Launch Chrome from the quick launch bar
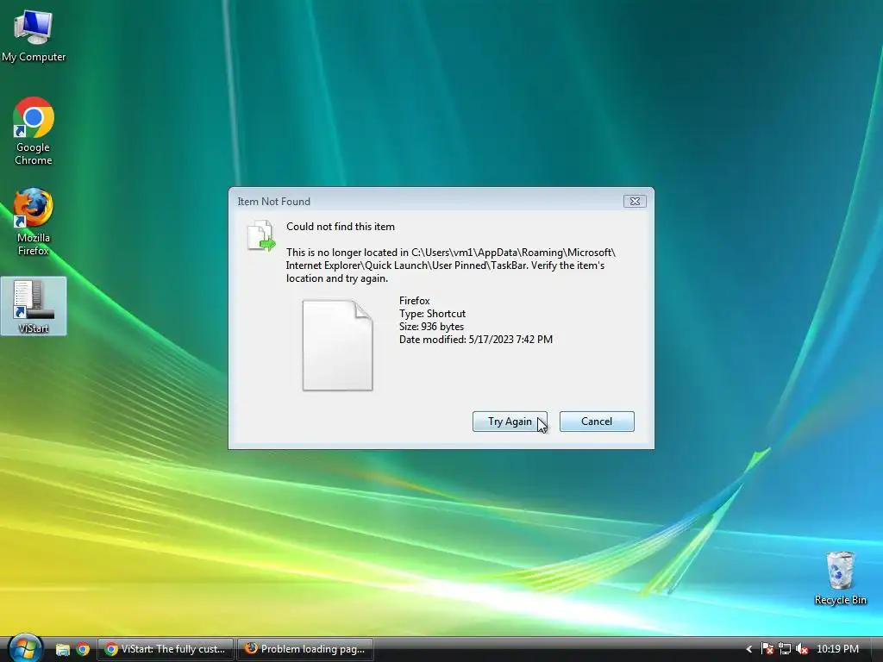 83,649
